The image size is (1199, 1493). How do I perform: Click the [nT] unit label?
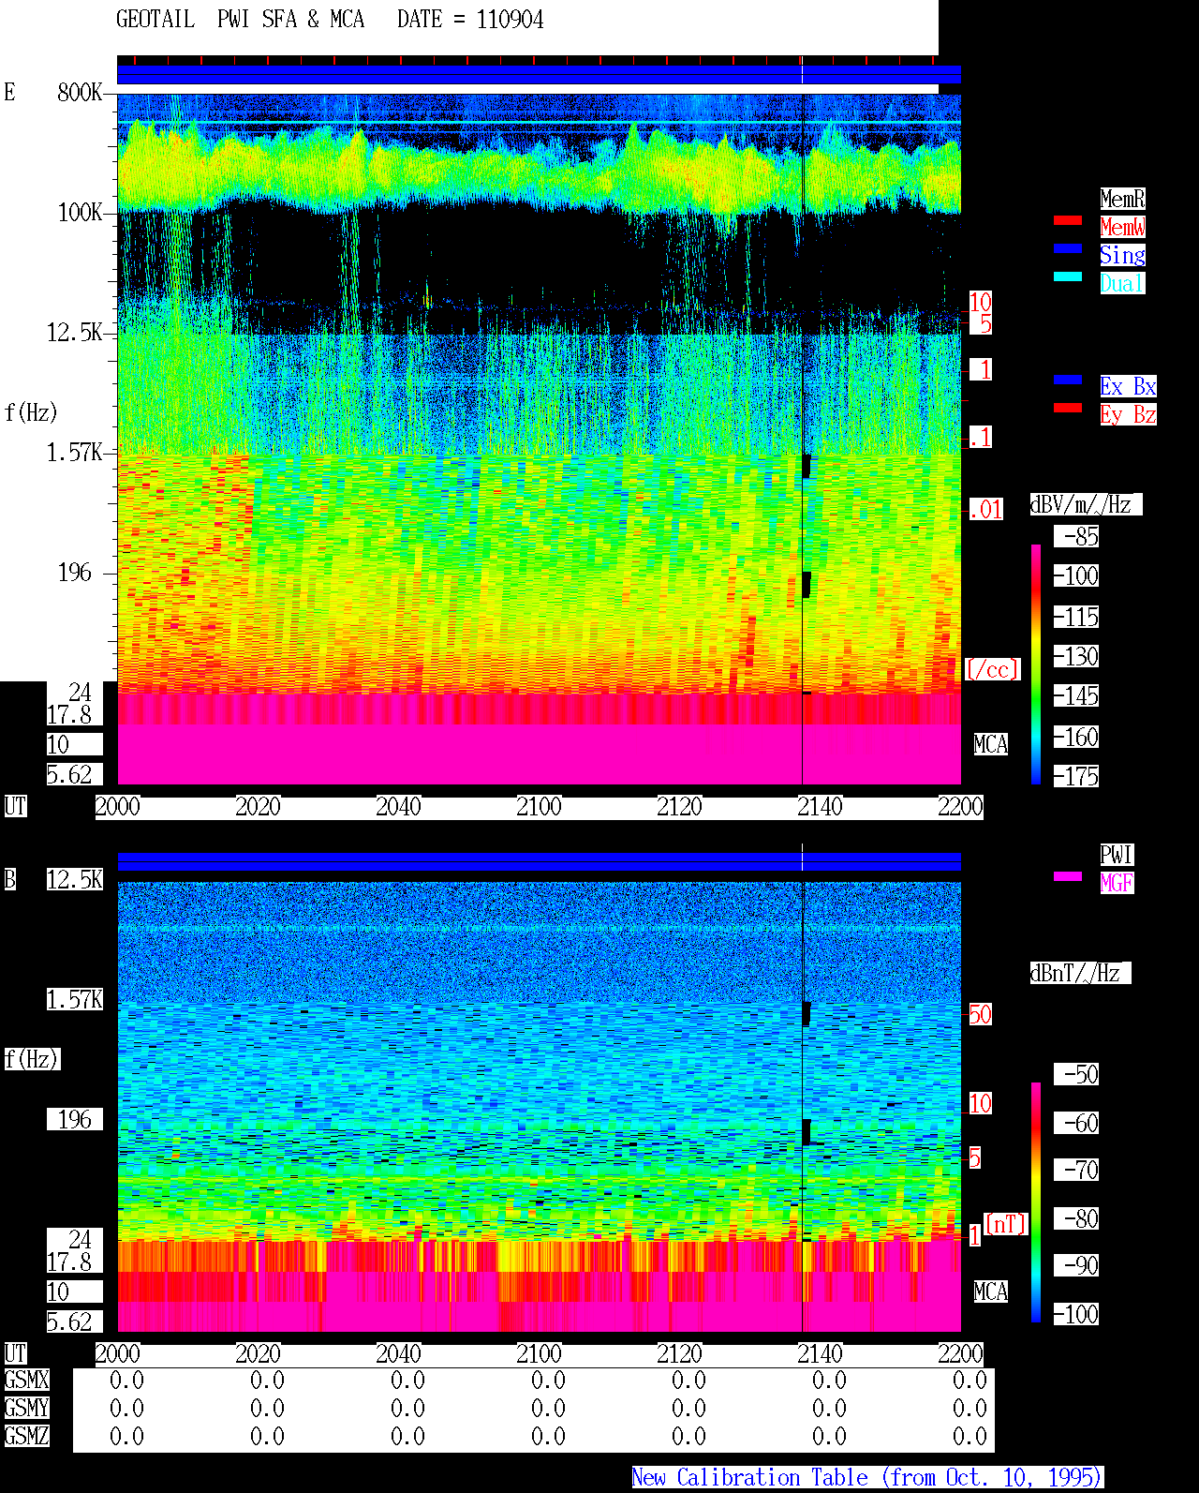click(x=1006, y=1224)
